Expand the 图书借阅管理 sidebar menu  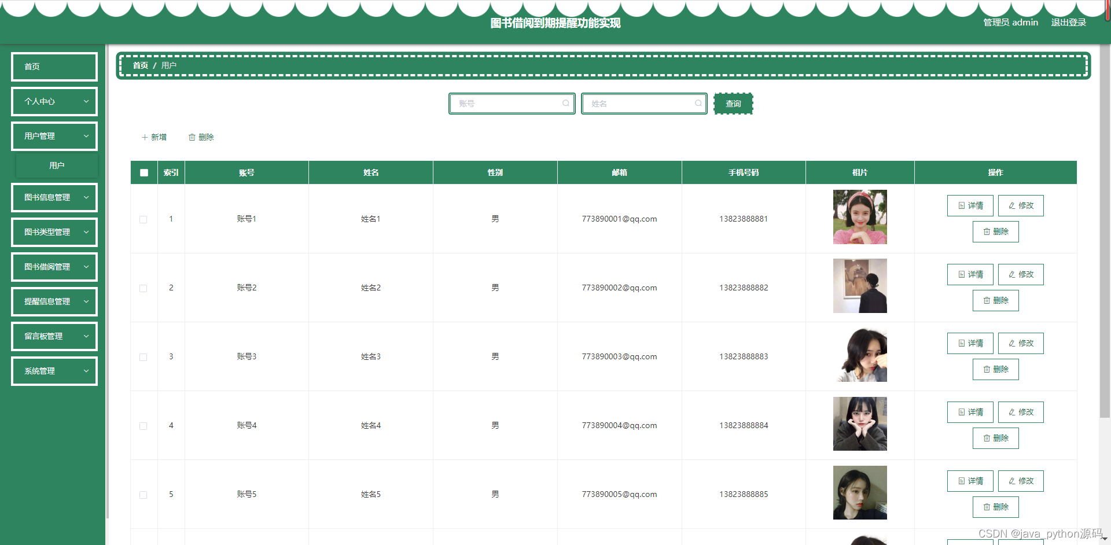[54, 267]
